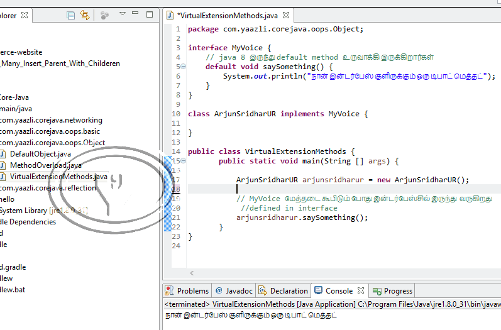Click Java file icon on editor tab
Image resolution: width=501 pixels, height=330 pixels.
click(x=170, y=15)
